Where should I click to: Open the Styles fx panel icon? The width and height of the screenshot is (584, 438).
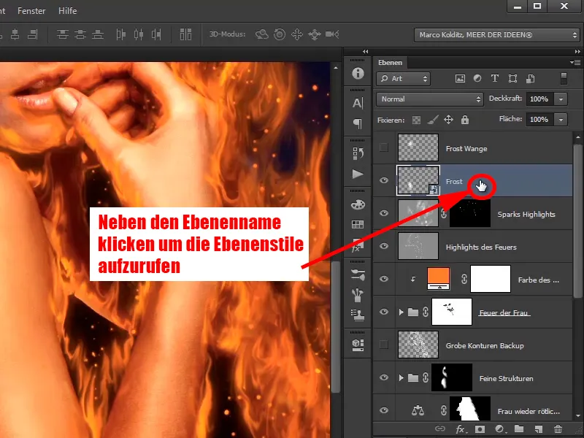click(358, 245)
